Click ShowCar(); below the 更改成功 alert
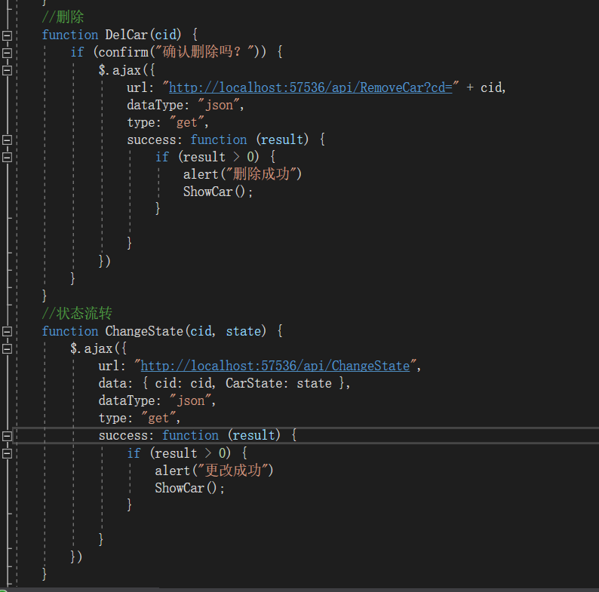The height and width of the screenshot is (592, 599). click(189, 488)
